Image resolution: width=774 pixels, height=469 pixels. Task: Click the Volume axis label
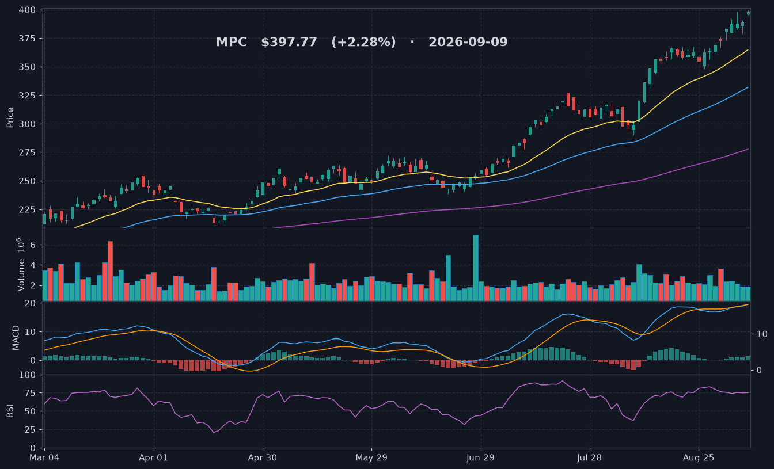click(21, 264)
